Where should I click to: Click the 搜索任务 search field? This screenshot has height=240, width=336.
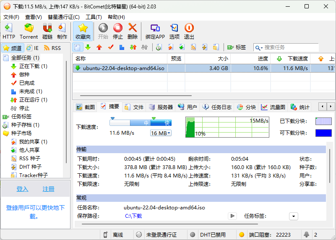[290, 47]
